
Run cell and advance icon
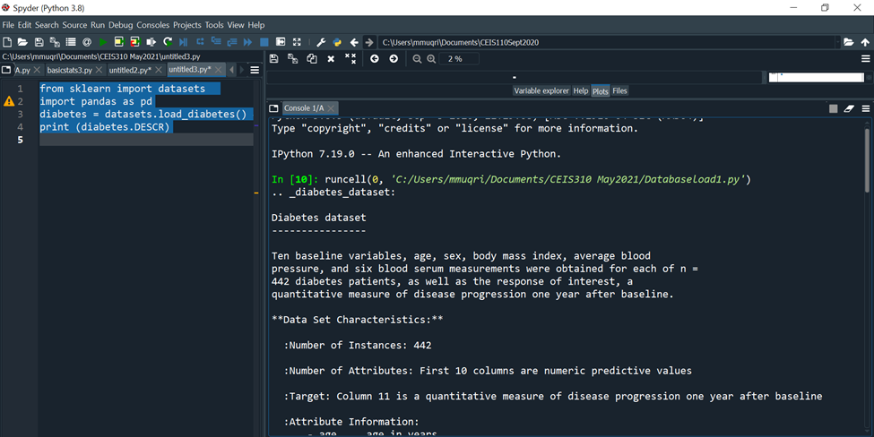click(x=134, y=42)
